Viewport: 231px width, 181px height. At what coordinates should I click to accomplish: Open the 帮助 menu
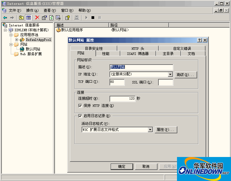pos(84,11)
